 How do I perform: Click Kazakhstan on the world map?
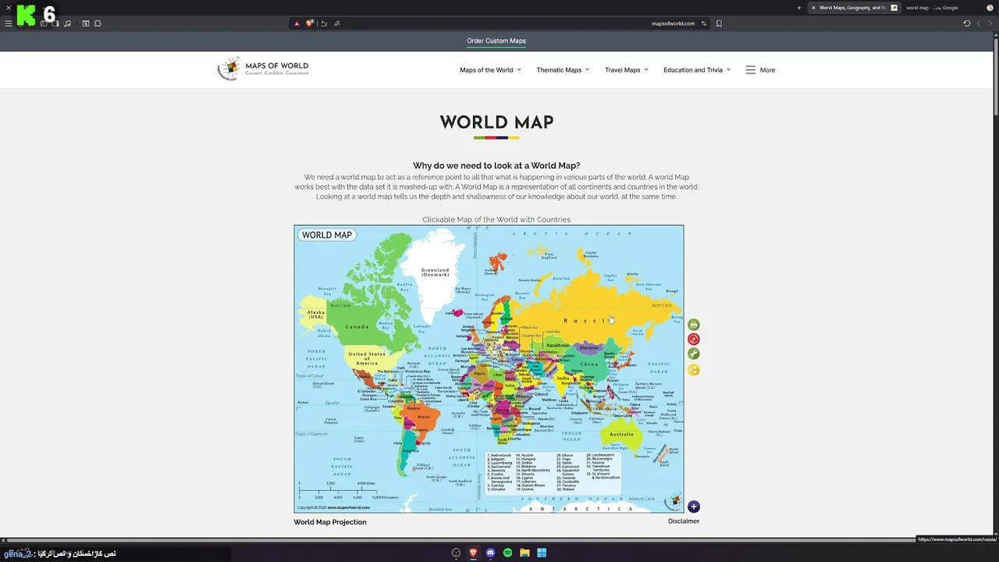558,345
